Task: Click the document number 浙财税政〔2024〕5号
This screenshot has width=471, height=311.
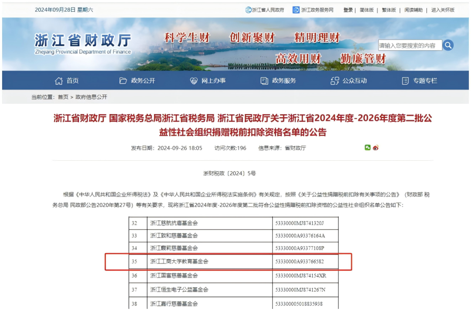Action: point(229,173)
